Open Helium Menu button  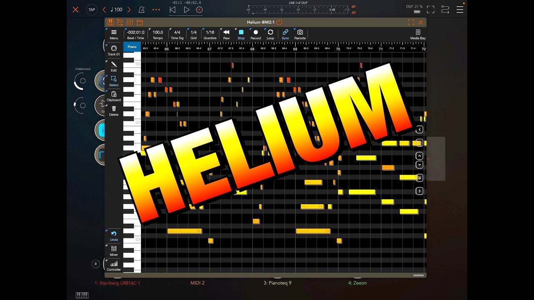click(x=114, y=35)
